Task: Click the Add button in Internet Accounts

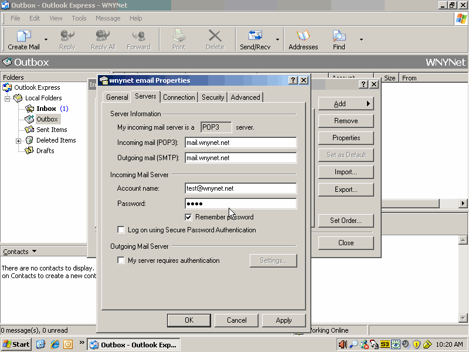Action: [x=346, y=104]
